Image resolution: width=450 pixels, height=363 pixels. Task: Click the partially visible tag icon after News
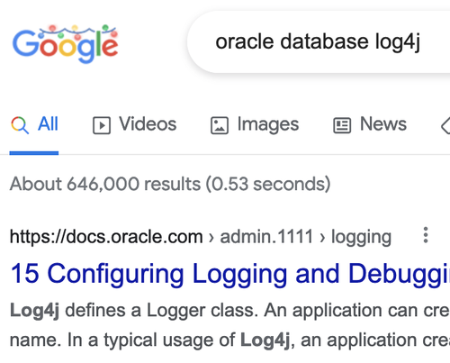[x=445, y=125]
